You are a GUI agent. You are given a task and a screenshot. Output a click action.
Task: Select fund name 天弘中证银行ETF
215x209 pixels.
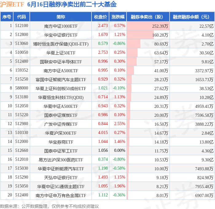pyautogui.click(x=61, y=178)
